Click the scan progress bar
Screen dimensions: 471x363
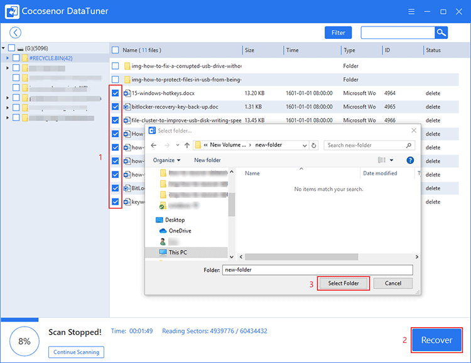(19, 320)
